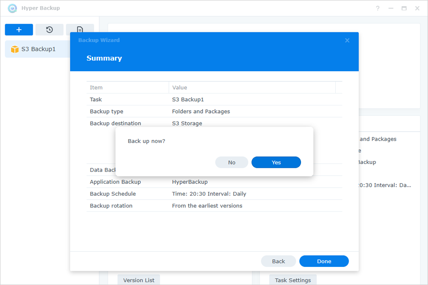Select the S3 Backup1 task in sidebar
The width and height of the screenshot is (428, 285).
pos(38,49)
